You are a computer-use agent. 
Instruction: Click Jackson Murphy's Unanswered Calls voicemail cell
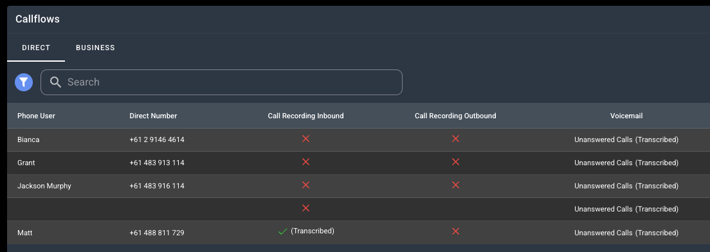coord(626,186)
